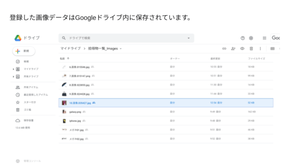Open 管理コンソール (Admin console)
The image size is (288, 168).
pos(32,161)
